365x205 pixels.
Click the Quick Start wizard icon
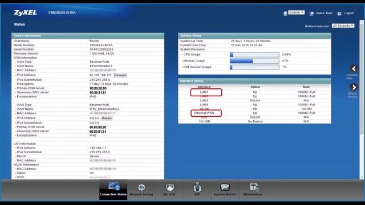(311, 14)
